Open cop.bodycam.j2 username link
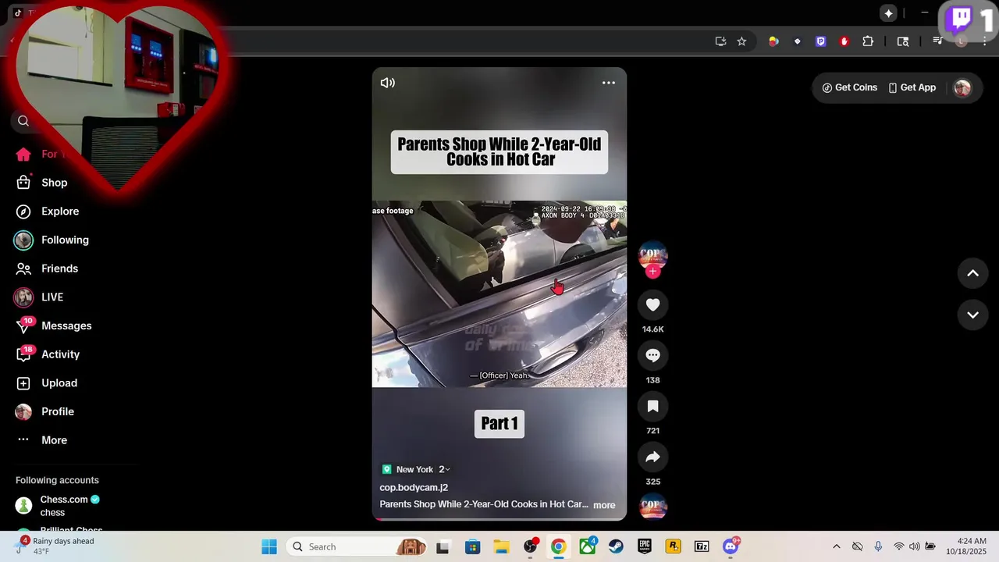This screenshot has width=999, height=562. coord(414,487)
